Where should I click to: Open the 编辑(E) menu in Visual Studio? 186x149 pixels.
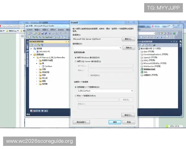(x=38, y=30)
